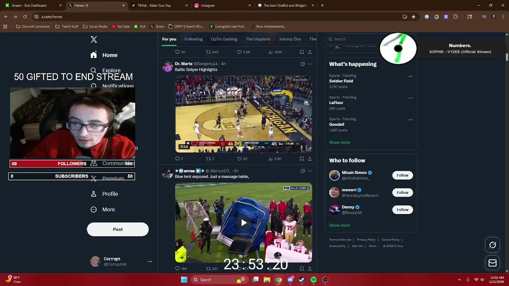Expand the Discord Commands bookmark folder
The image size is (509, 286).
(x=33, y=27)
